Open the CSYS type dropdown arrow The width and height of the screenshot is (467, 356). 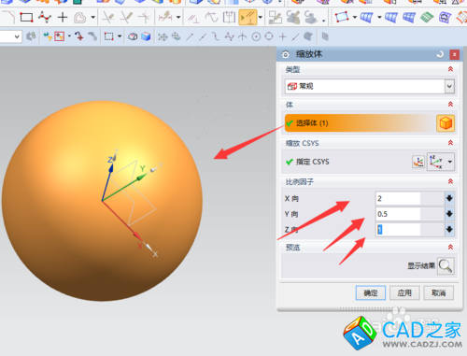(x=450, y=162)
